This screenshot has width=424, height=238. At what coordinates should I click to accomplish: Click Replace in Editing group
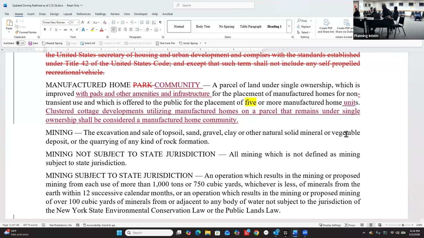point(304,27)
